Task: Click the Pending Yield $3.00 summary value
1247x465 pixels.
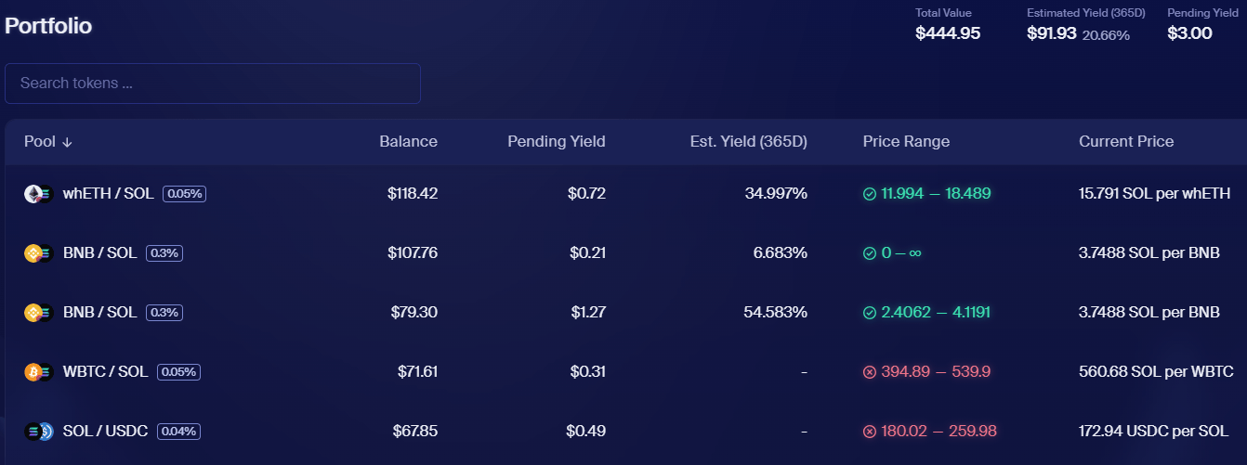Action: coord(1189,33)
